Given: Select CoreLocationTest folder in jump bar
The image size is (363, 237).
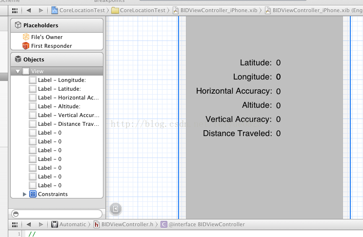Looking at the screenshot, I should coord(142,10).
